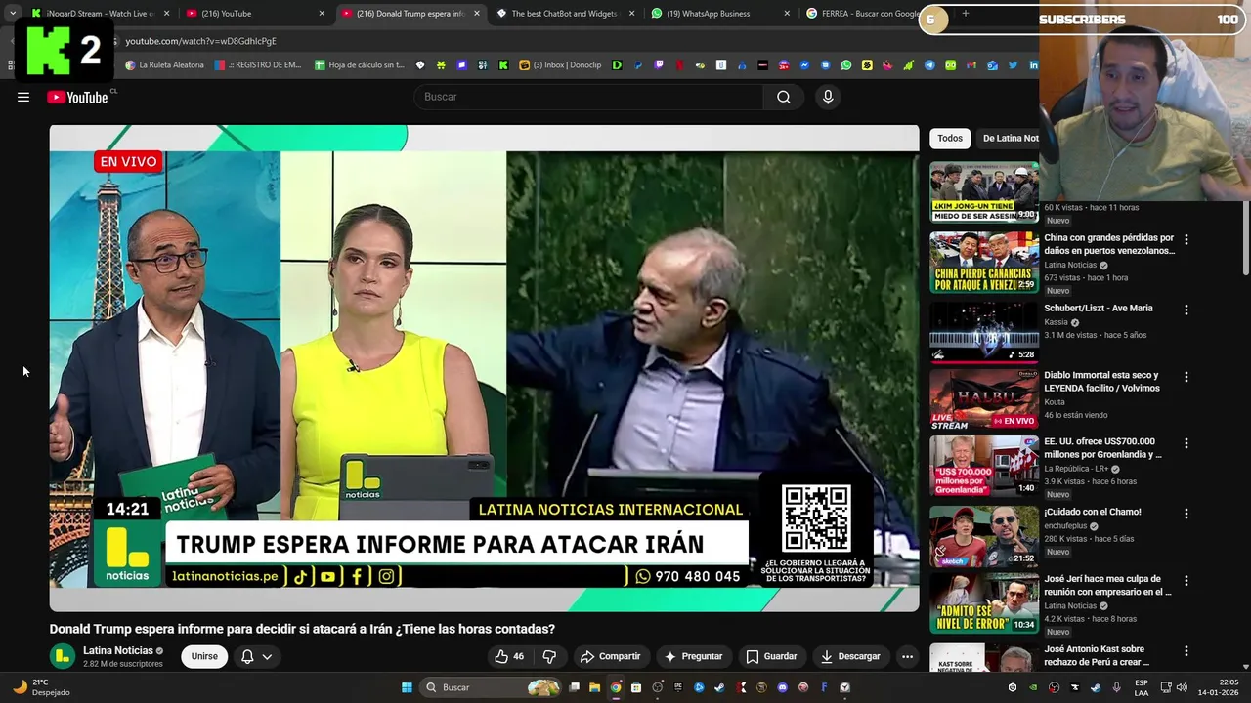The width and height of the screenshot is (1251, 703).
Task: Select the Todos filter chip
Action: click(950, 138)
